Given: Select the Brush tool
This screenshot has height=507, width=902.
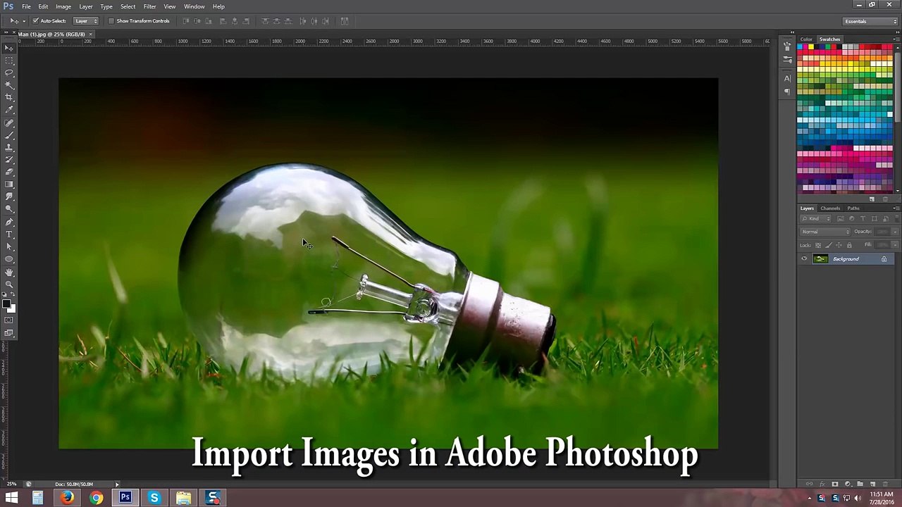Looking at the screenshot, I should [x=9, y=134].
